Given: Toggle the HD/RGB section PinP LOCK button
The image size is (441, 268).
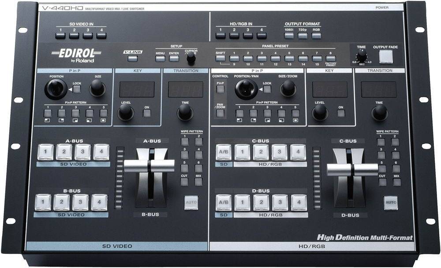Looking at the screenshot, I should point(267,89).
